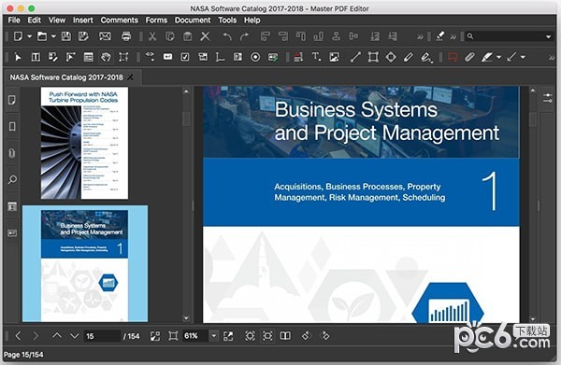This screenshot has width=561, height=365.
Task: Select the Highlight text marker tool
Action: tap(487, 57)
